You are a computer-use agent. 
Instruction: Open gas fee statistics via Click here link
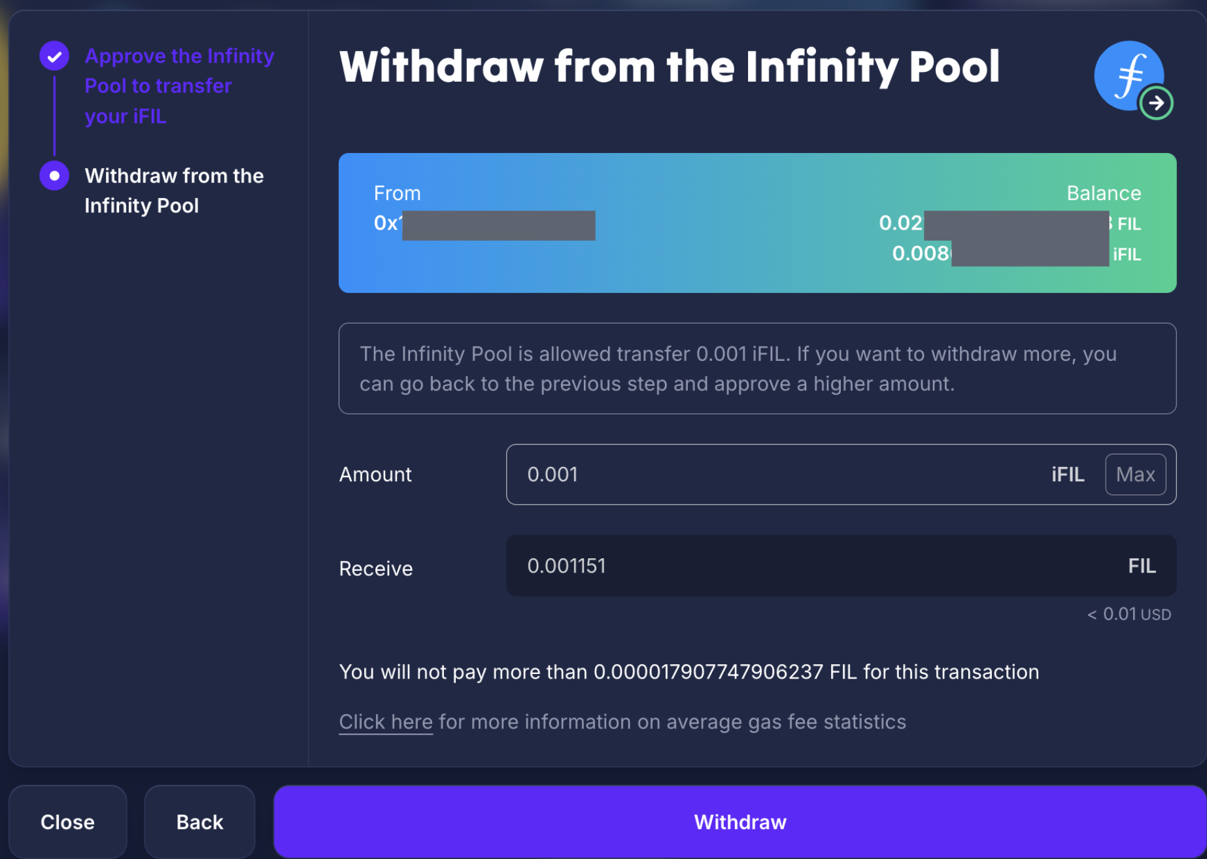pos(384,721)
